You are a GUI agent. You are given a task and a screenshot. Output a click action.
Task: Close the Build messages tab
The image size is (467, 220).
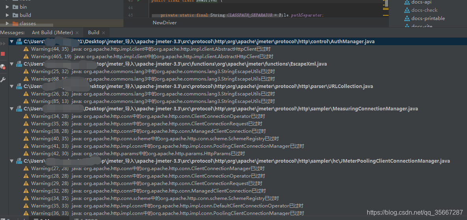click(103, 33)
